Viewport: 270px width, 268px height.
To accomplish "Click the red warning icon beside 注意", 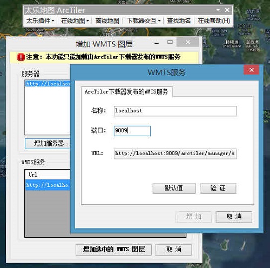I will (21, 57).
